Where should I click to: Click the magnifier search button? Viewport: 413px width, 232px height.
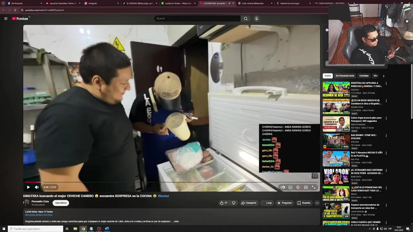246,18
